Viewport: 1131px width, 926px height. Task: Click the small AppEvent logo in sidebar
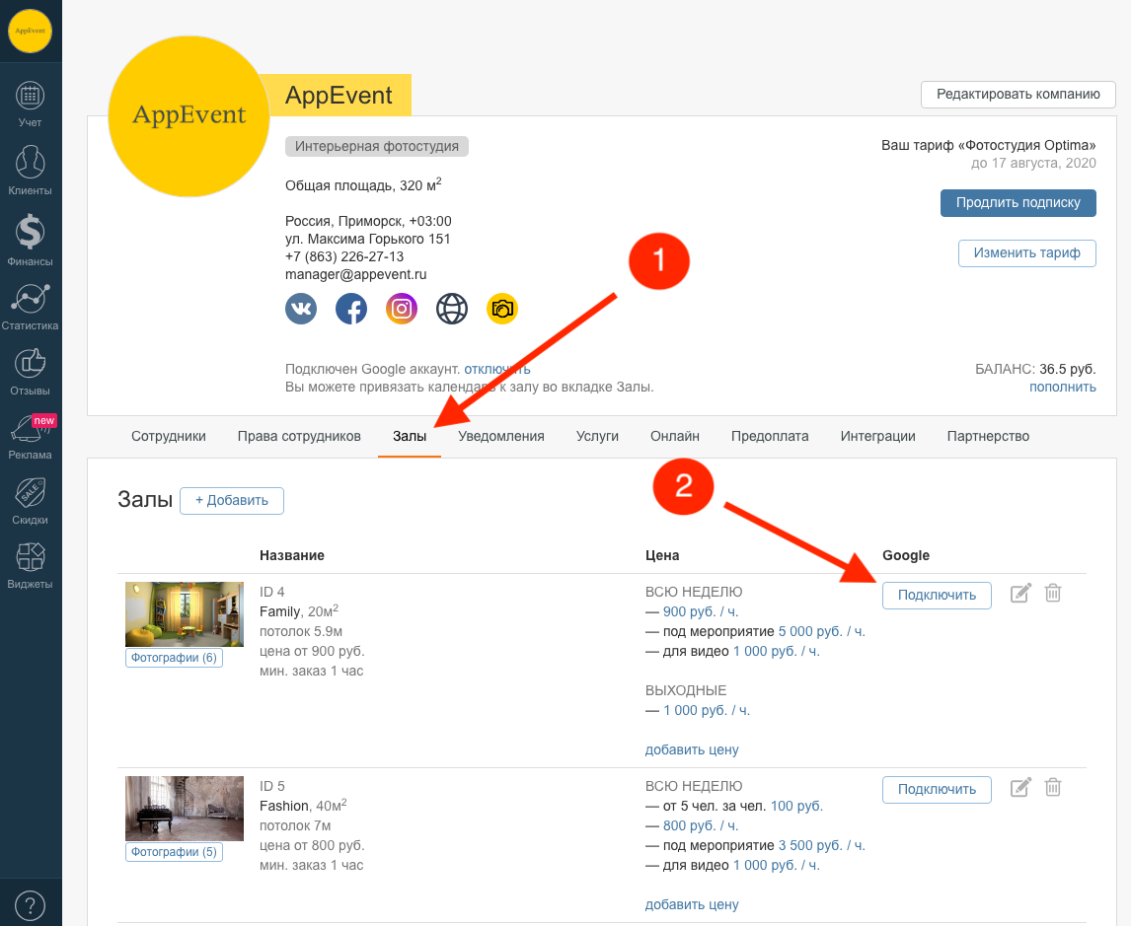30,31
